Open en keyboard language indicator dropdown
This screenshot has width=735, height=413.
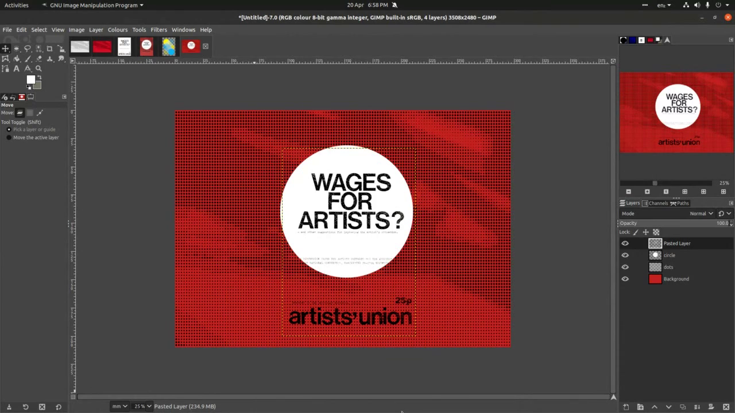664,5
